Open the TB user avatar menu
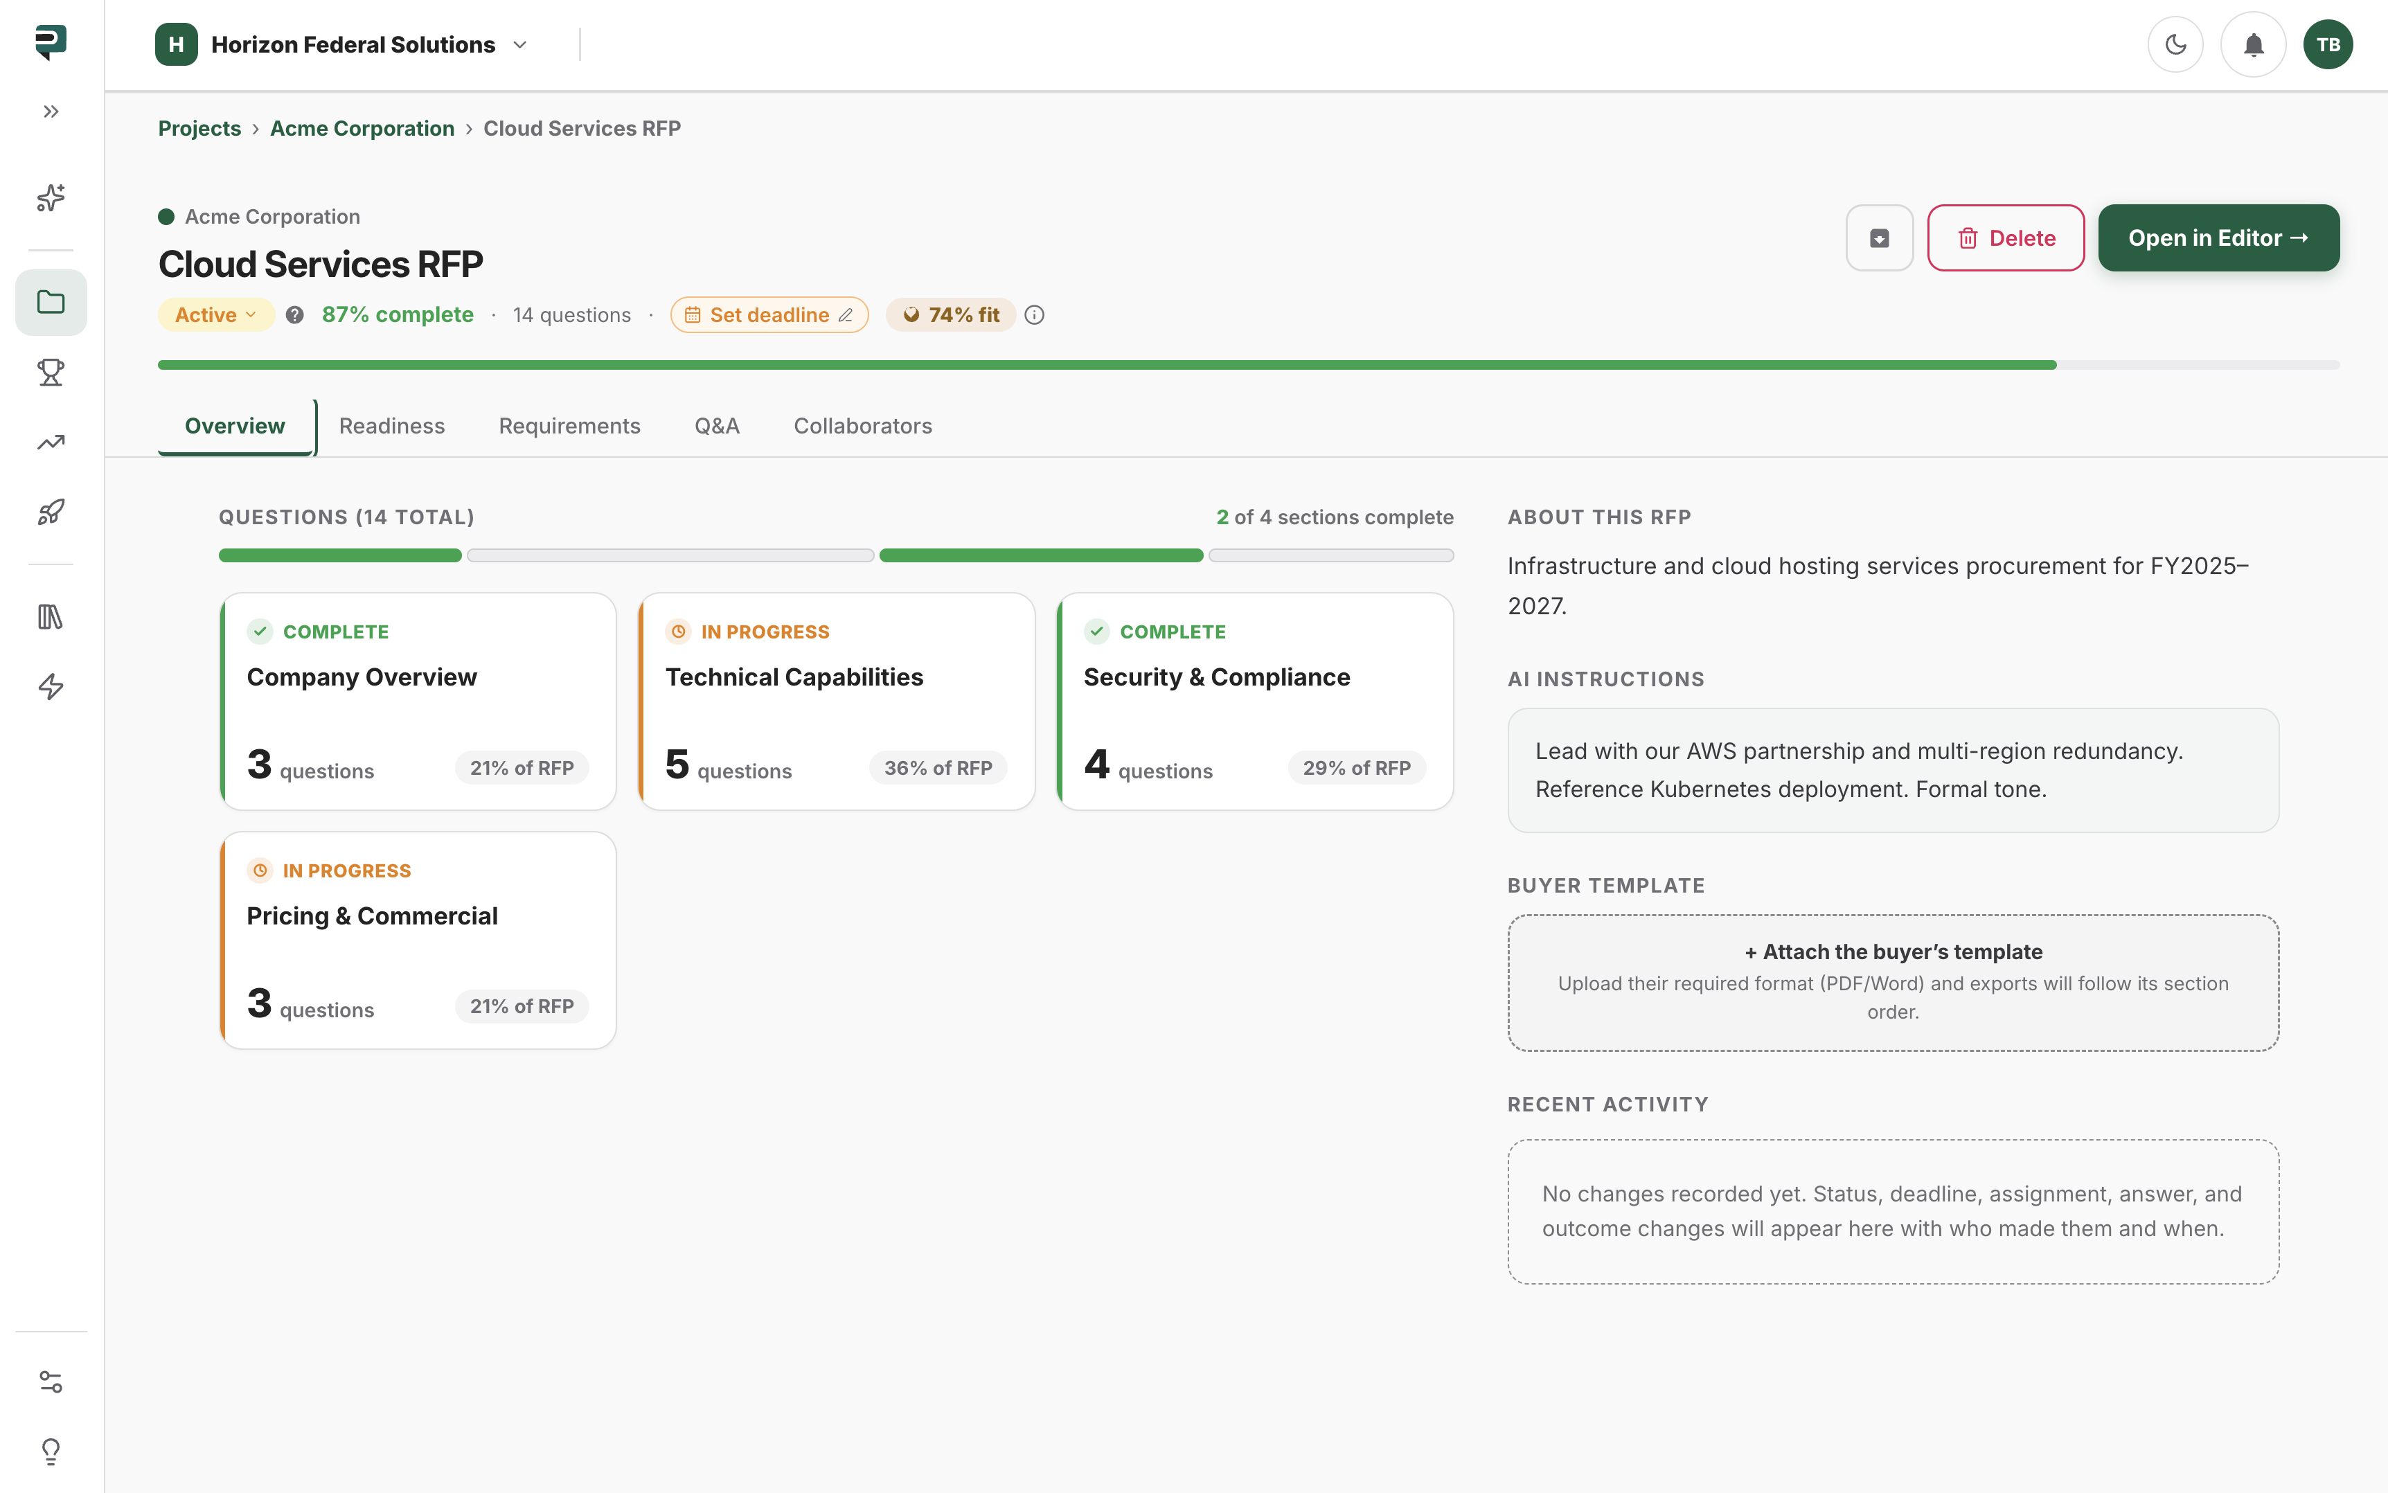The height and width of the screenshot is (1493, 2388). (x=2328, y=44)
